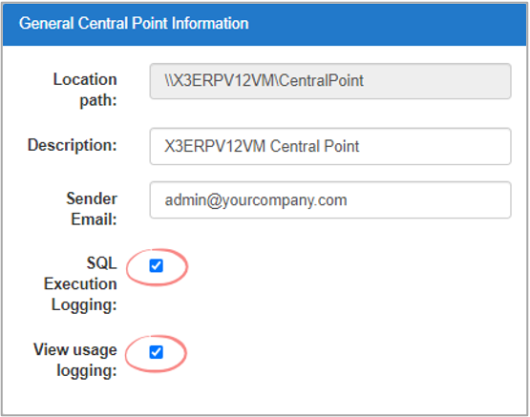This screenshot has height=417, width=530.
Task: Click the "View usage logging:" label
Action: pyautogui.click(x=75, y=360)
